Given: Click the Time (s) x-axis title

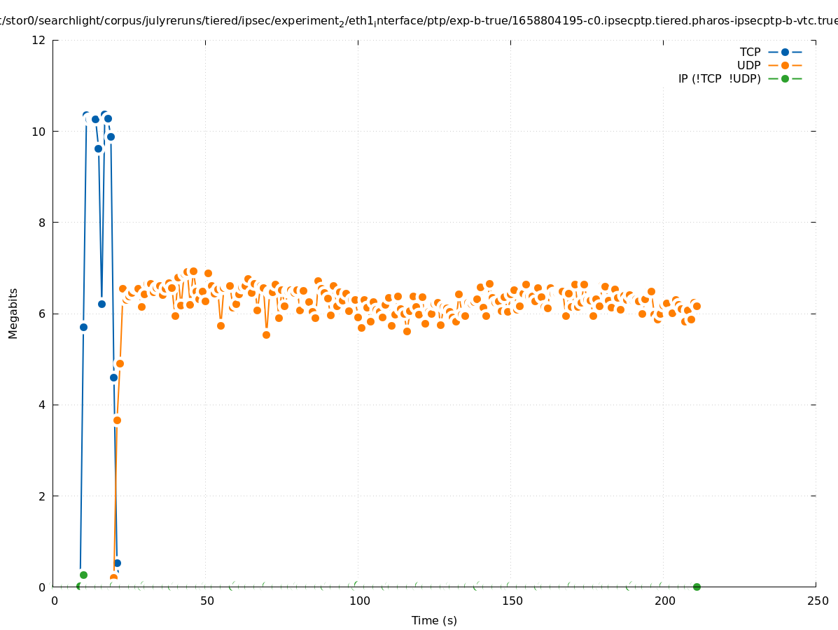Looking at the screenshot, I should point(434,620).
